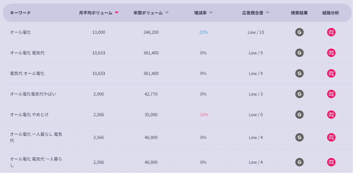Click the オール電化 やめとけ keyword text

point(29,115)
